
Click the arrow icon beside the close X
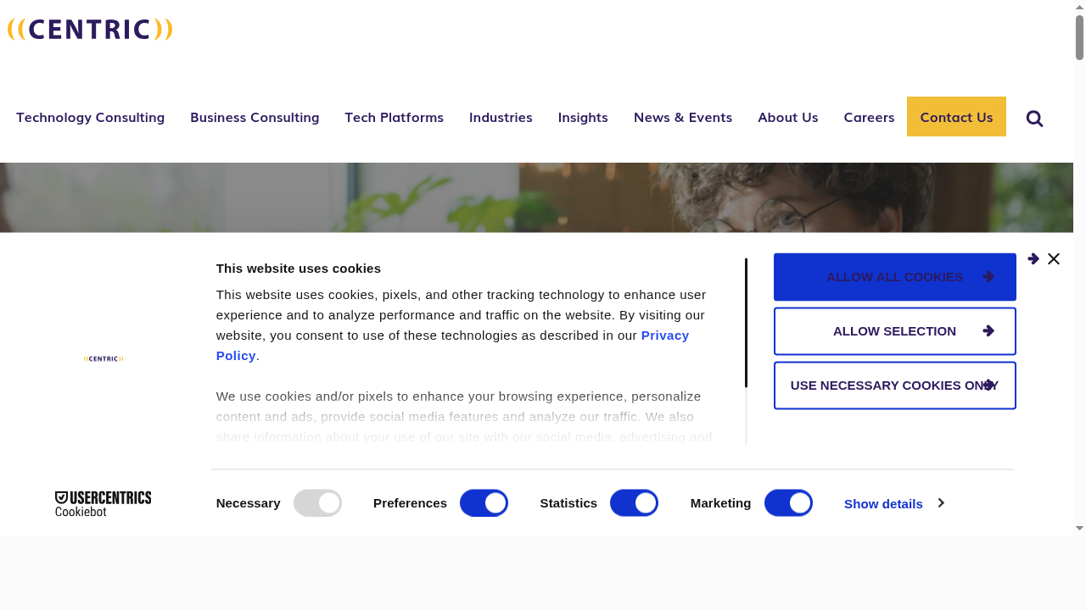coord(1033,259)
